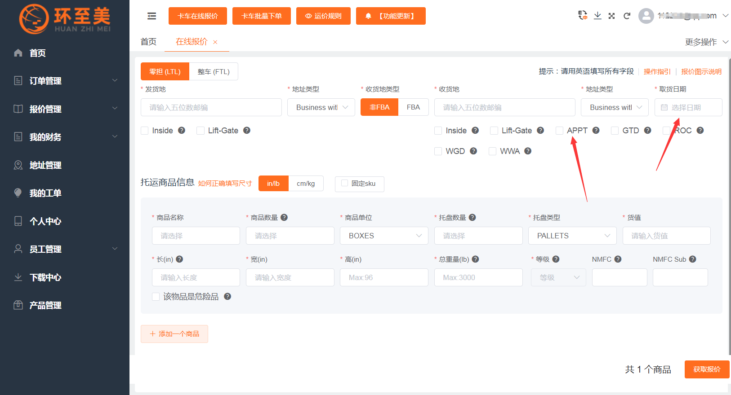
Task: Expand the 报价管理 sidebar menu
Action: point(65,109)
